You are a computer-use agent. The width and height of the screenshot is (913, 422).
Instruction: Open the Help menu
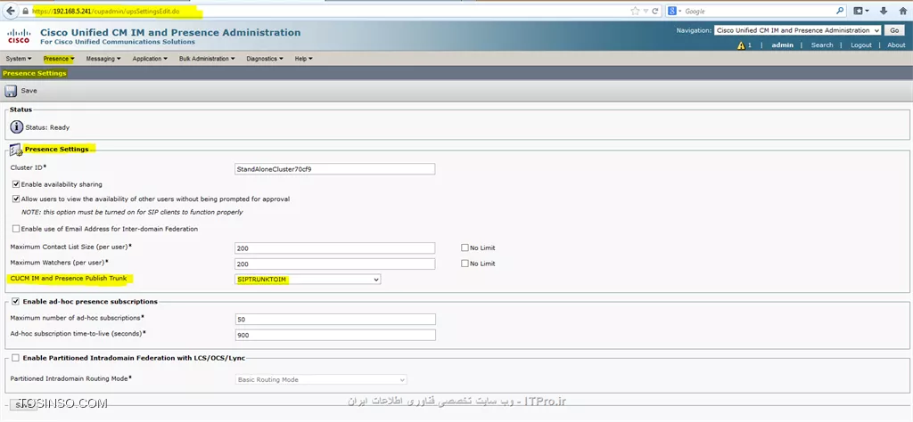pos(303,59)
